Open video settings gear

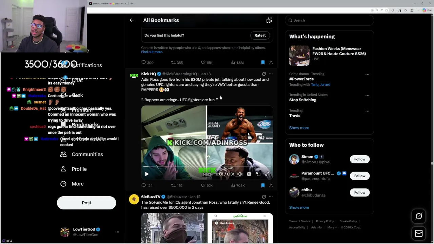(249, 174)
